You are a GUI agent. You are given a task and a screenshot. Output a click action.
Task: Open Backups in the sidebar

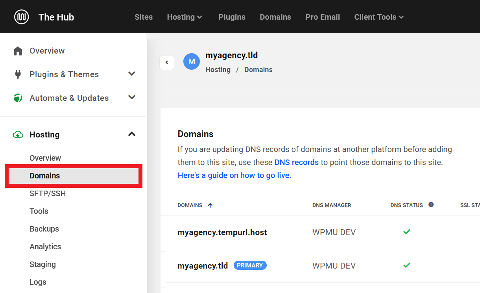tap(44, 229)
